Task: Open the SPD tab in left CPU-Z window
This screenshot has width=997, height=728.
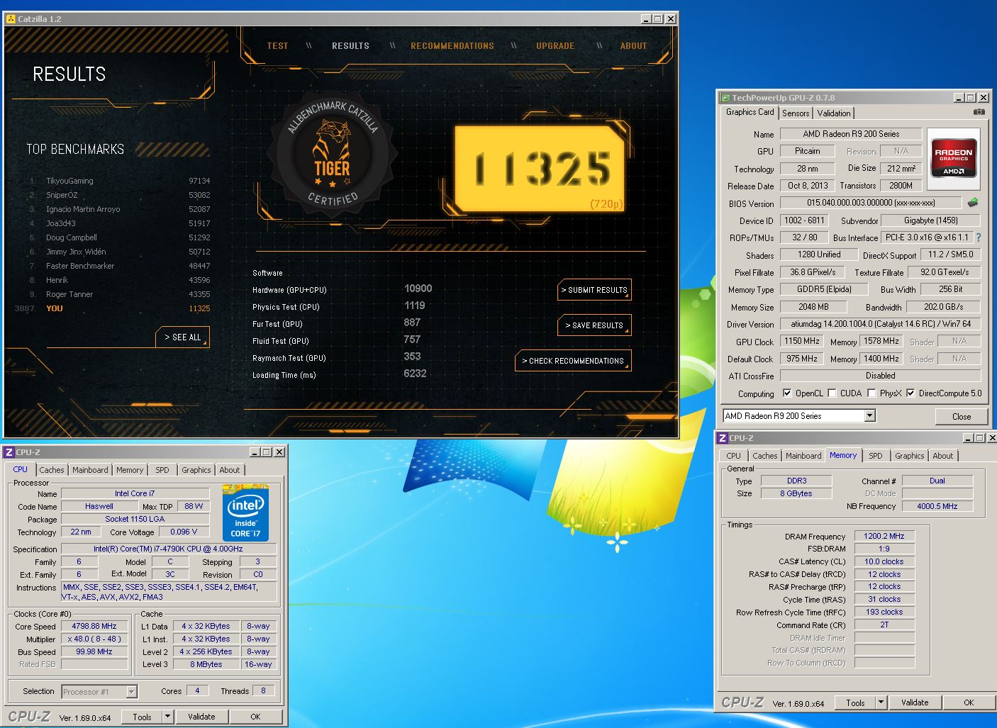Action: pos(162,470)
